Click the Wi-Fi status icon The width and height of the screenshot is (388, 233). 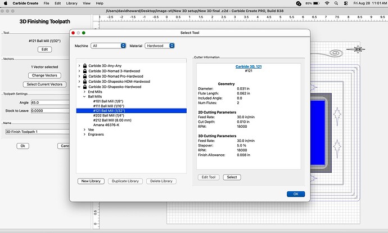(x=327, y=3)
